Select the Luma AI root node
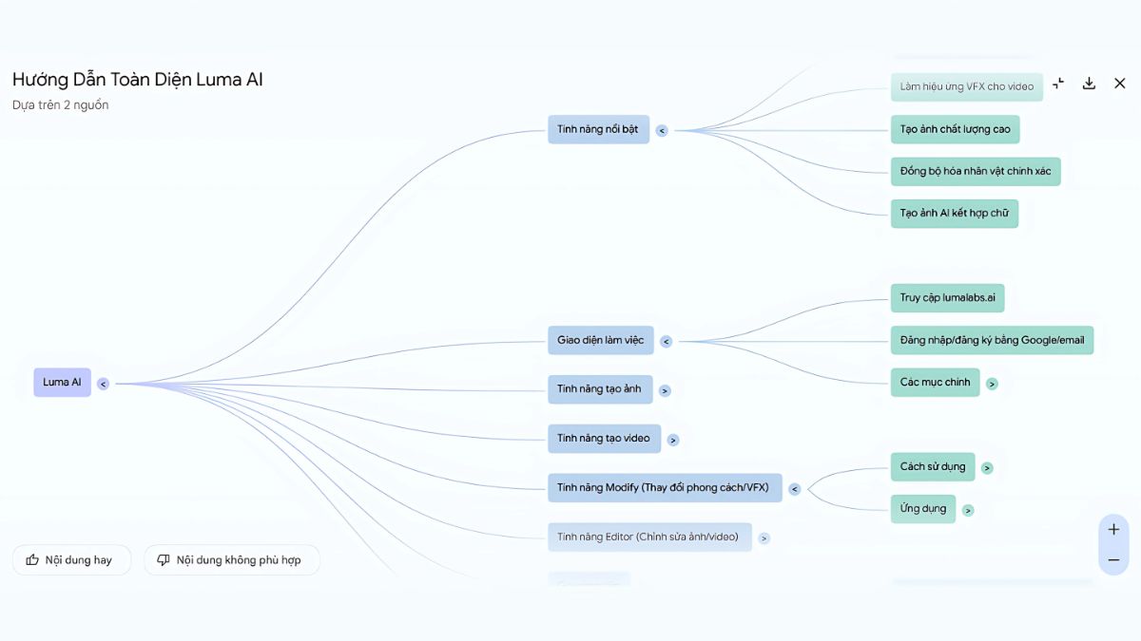The width and height of the screenshot is (1141, 641). coord(62,383)
